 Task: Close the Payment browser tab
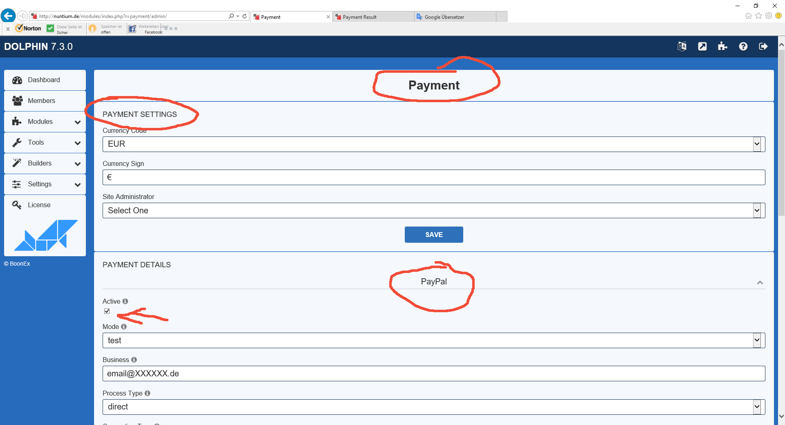[x=328, y=17]
